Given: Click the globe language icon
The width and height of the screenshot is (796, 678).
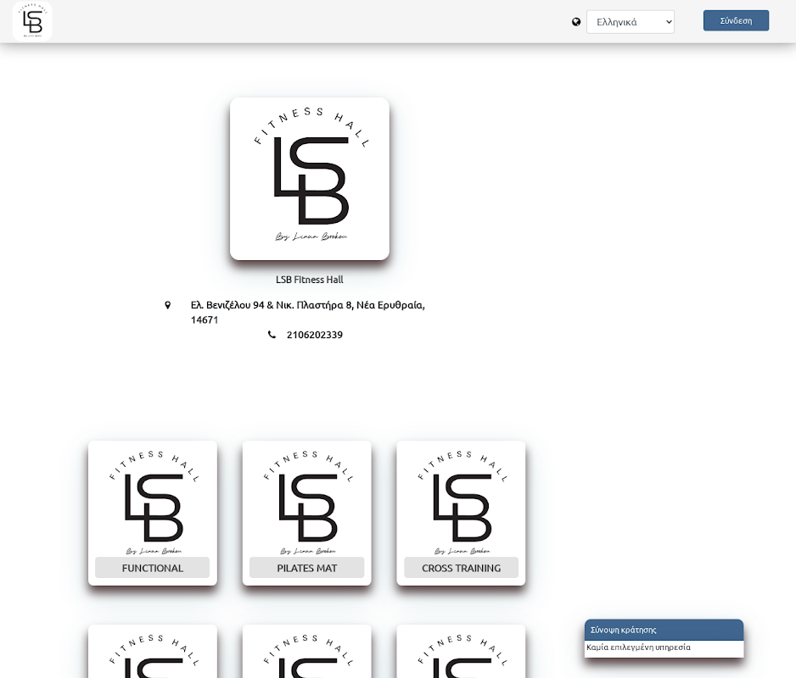Looking at the screenshot, I should coord(576,22).
